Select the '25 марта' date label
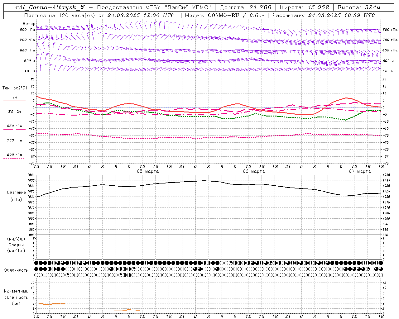Viewport: 399px width, 319px height. 148,171
